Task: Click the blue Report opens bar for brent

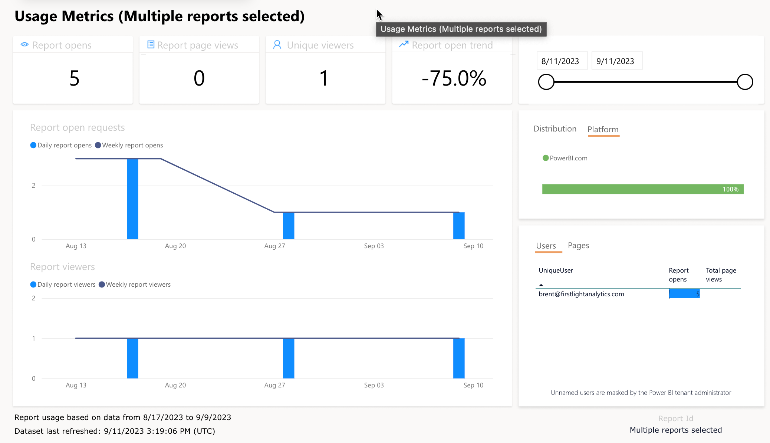Action: 684,294
